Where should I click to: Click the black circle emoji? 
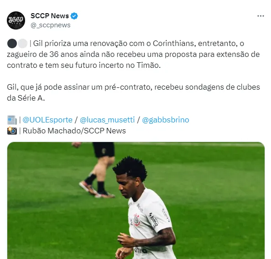[12, 43]
